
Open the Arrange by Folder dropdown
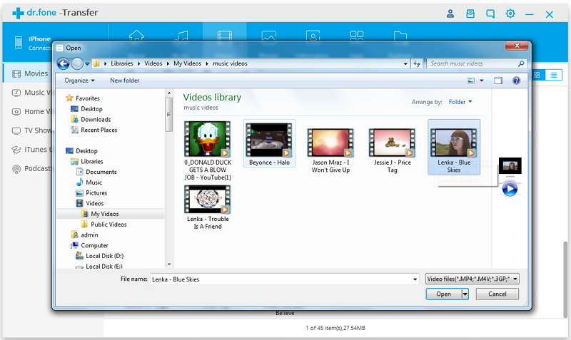click(460, 102)
